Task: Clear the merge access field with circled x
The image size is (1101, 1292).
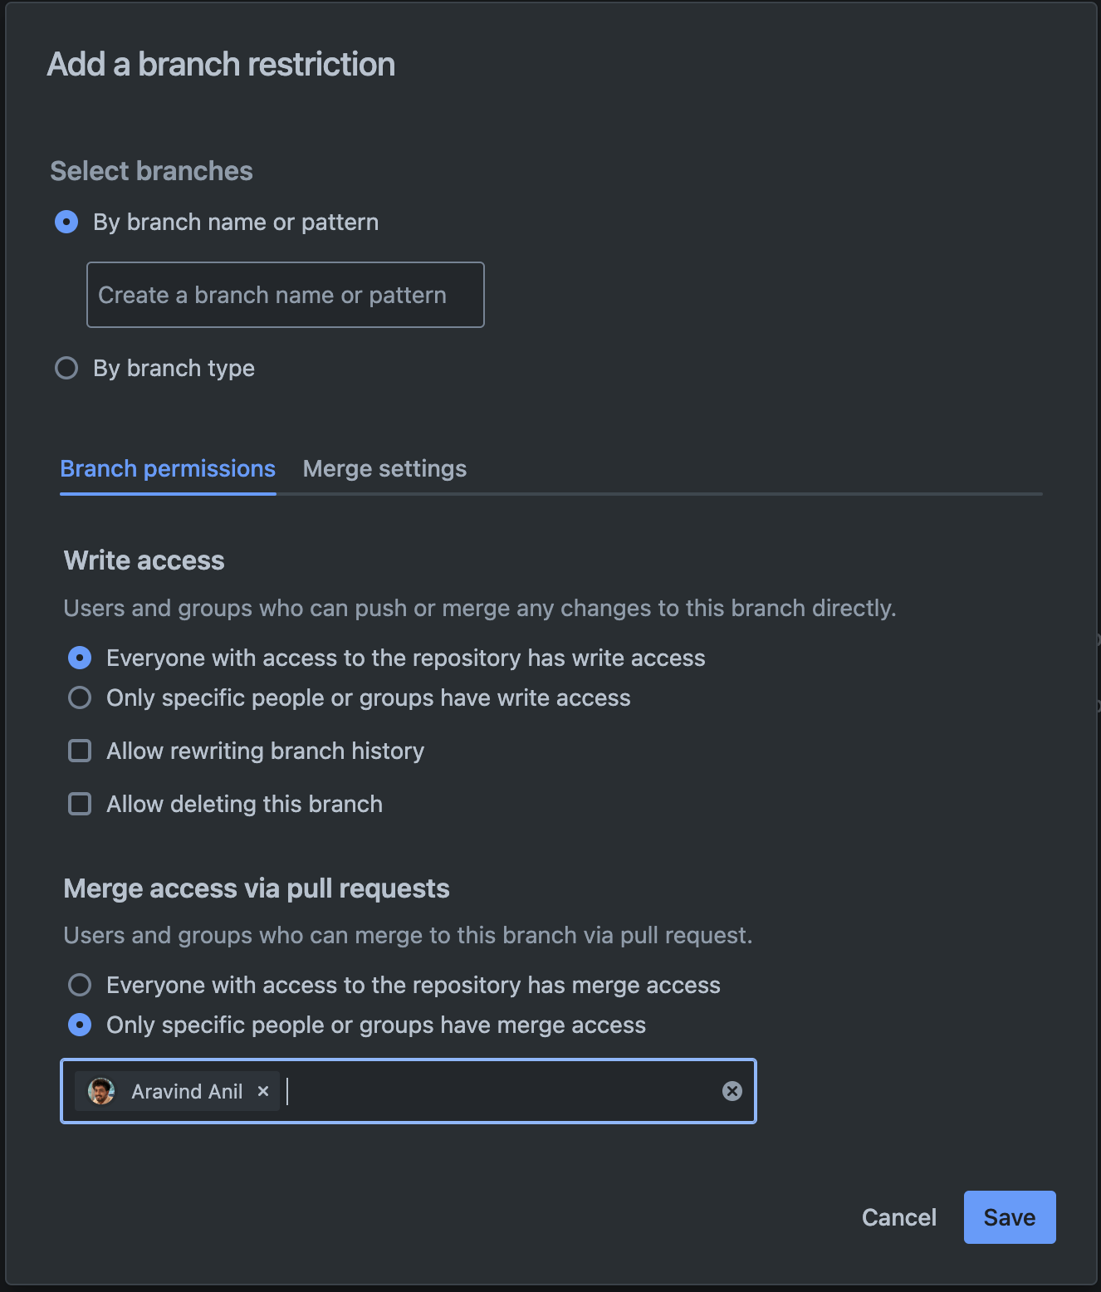Action: point(732,1091)
